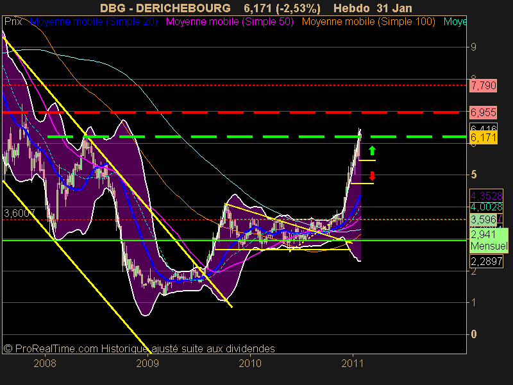Screen dimensions: 513x385
Task: Click the 2008 year axis label
Action: (45, 363)
